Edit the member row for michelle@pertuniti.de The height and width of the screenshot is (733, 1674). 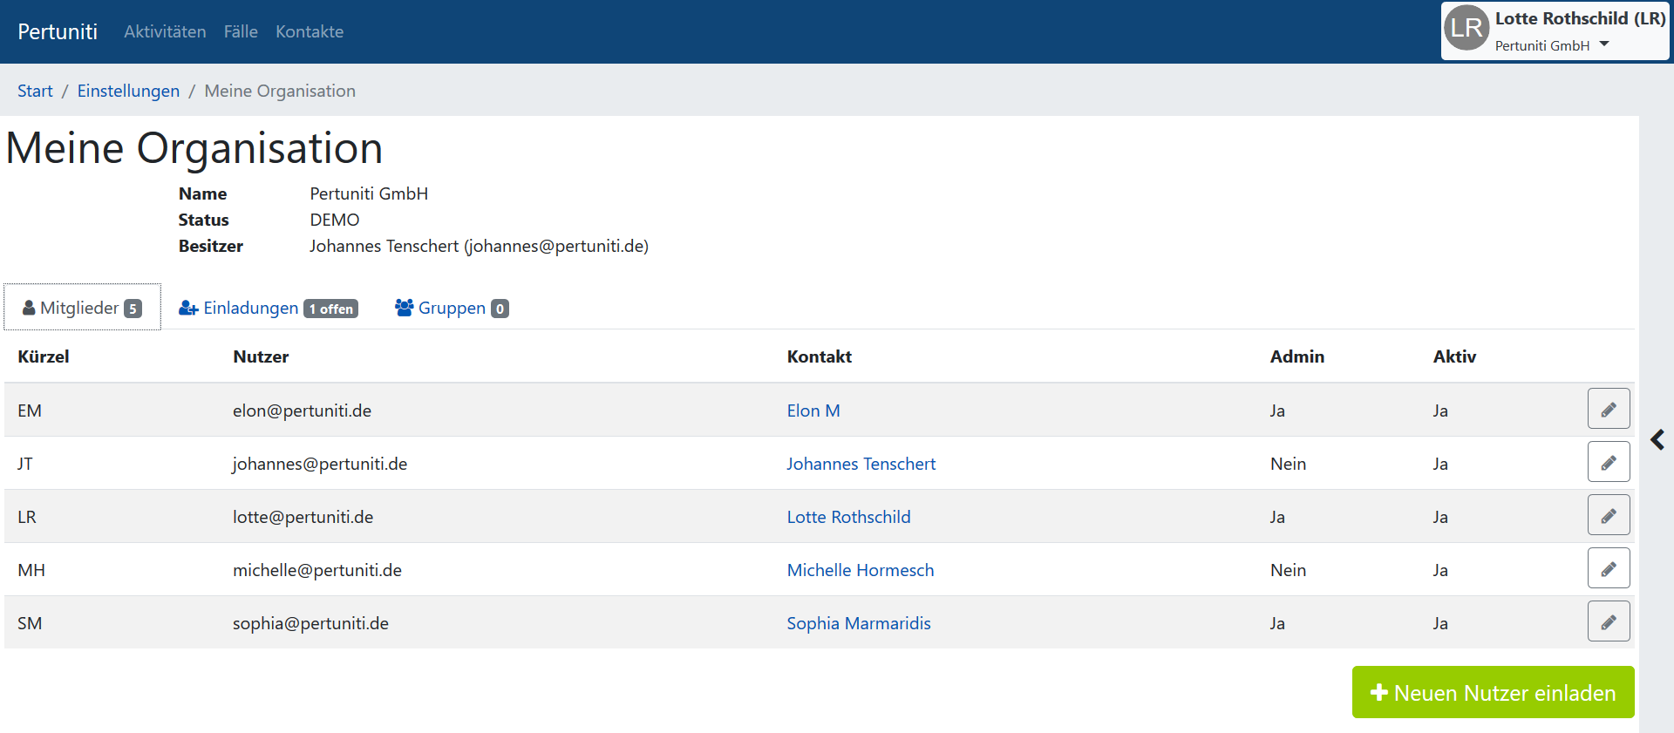click(x=1609, y=568)
